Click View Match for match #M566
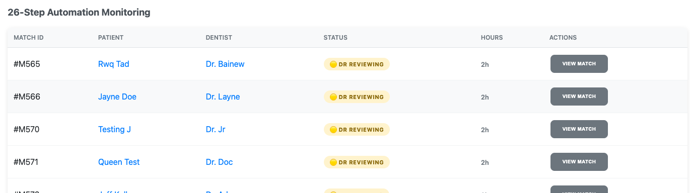 pos(579,96)
